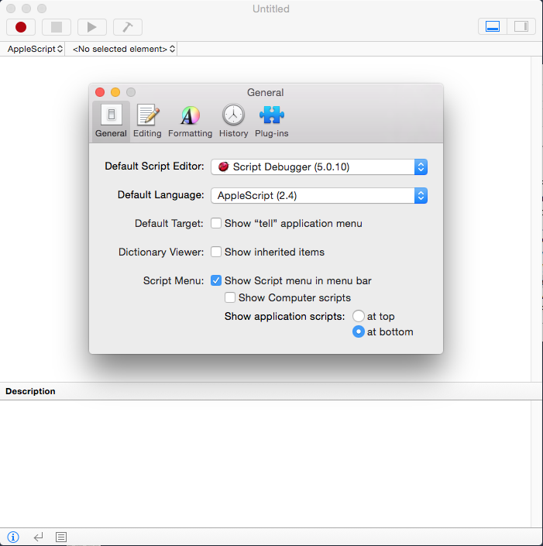Image resolution: width=543 pixels, height=546 pixels.
Task: Select the at bottom radio button
Action: coord(359,331)
